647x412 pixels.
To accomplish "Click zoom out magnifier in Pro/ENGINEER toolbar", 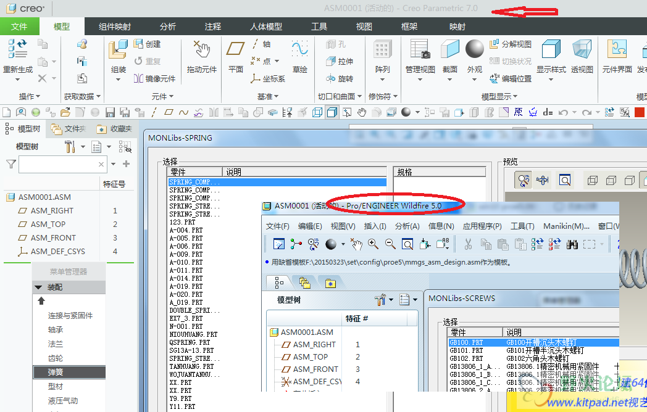I will tap(390, 244).
